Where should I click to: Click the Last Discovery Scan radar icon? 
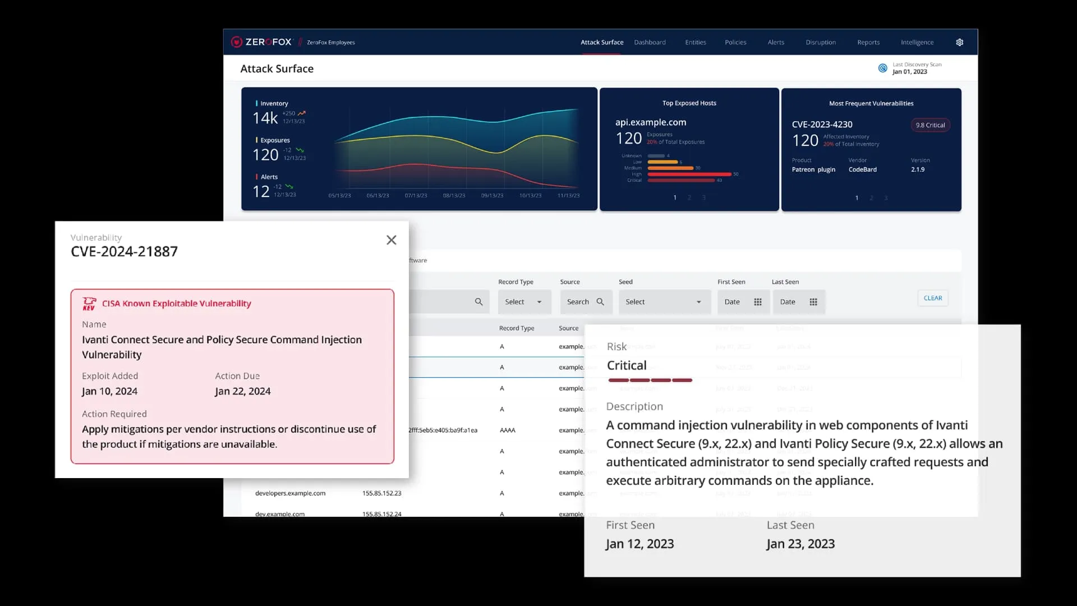pyautogui.click(x=882, y=68)
